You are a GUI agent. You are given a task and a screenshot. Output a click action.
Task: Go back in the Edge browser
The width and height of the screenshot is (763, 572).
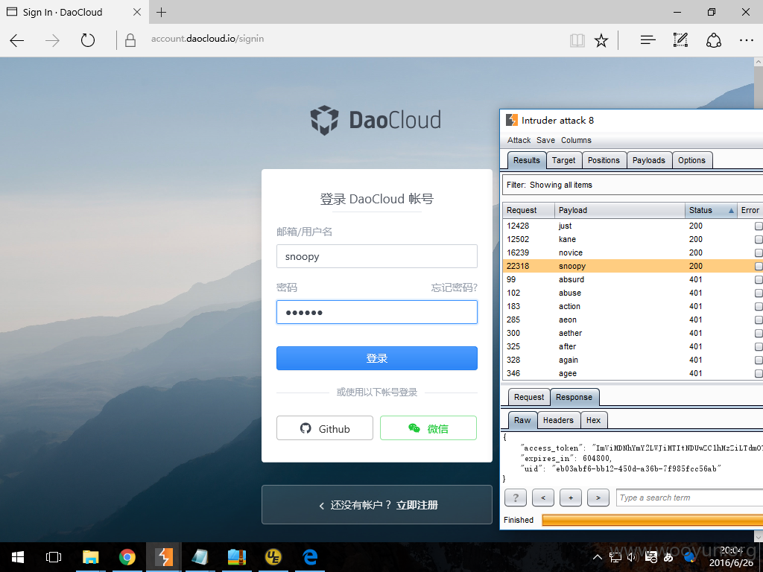click(17, 40)
